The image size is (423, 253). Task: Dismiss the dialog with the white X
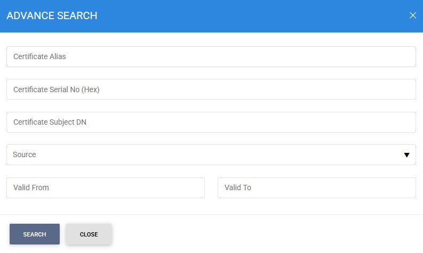pos(412,15)
